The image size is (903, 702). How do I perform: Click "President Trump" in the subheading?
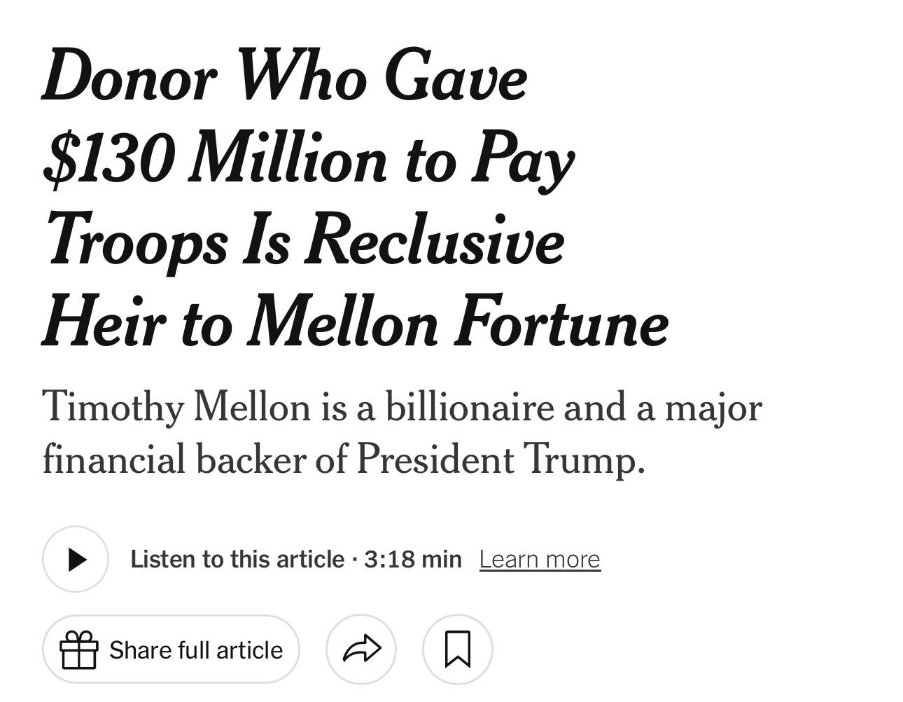(x=500, y=460)
